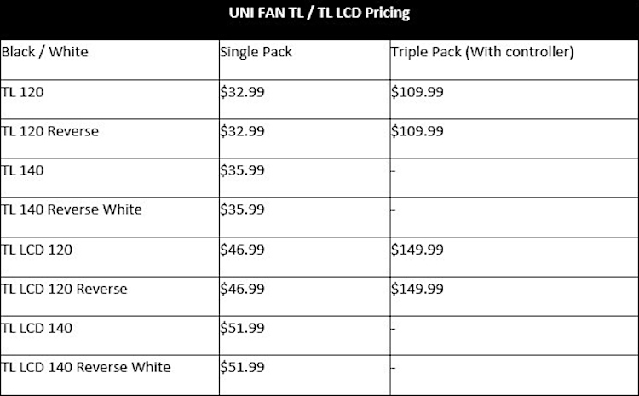Select the $109.99 price in the plain TL 120 row
This screenshot has width=639, height=396.
coord(417,92)
